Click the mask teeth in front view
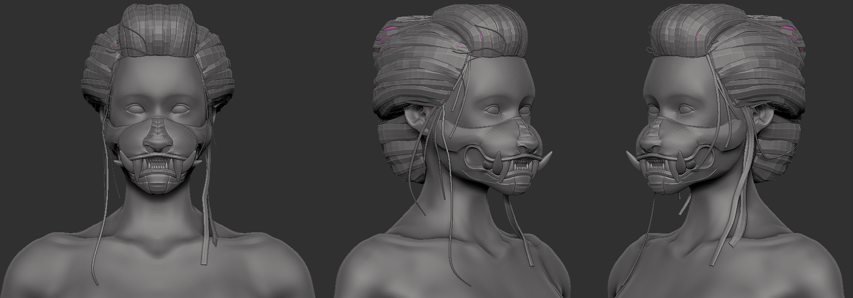 coord(156,165)
